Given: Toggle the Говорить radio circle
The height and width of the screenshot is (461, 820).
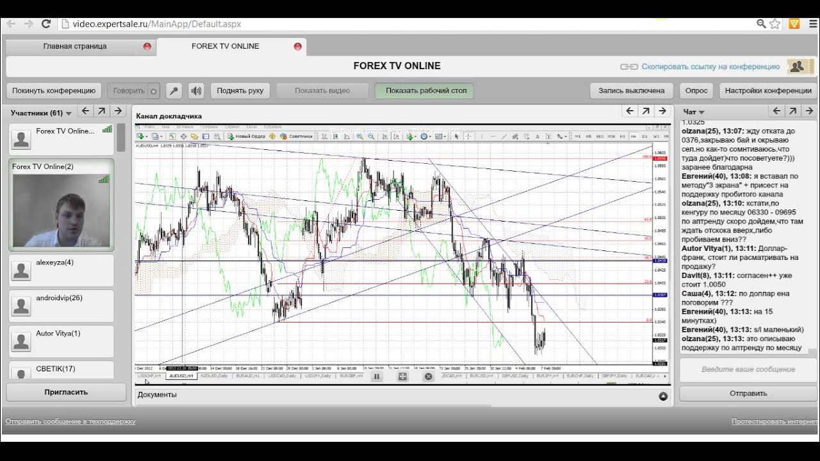Looking at the screenshot, I should tap(153, 92).
